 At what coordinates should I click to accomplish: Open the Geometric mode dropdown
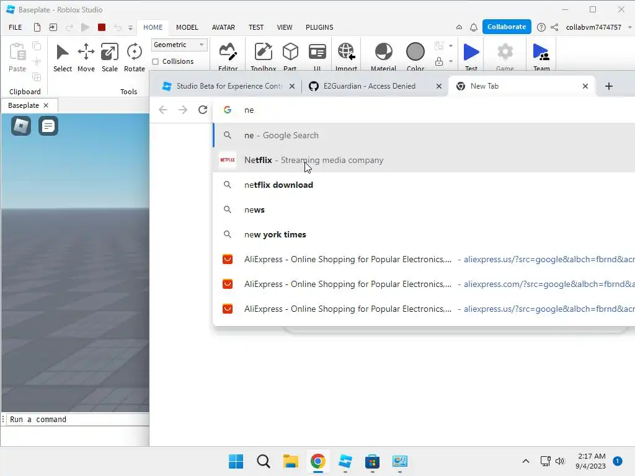coord(179,45)
